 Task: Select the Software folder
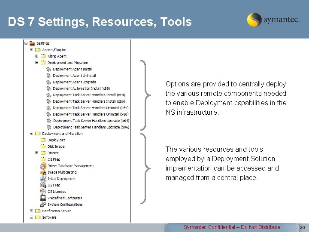tap(38, 217)
